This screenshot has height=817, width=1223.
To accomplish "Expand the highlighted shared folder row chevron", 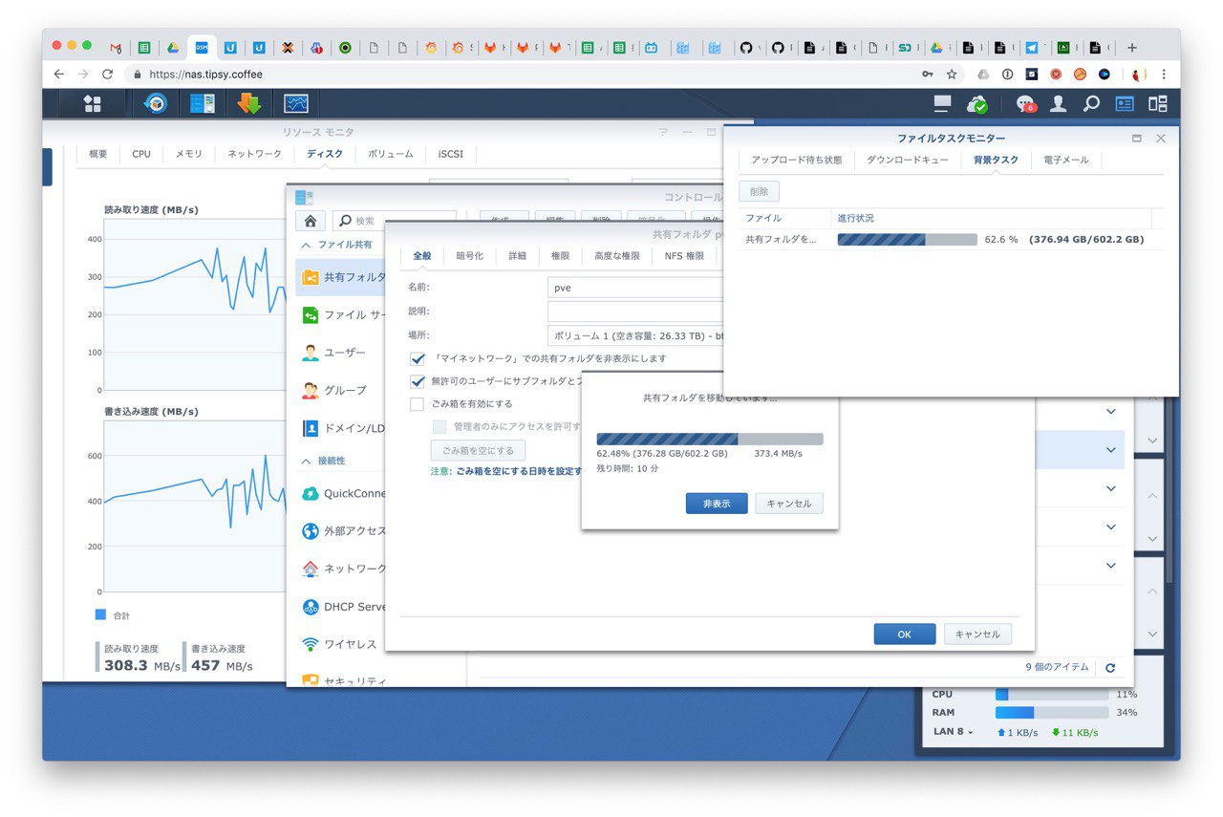I will click(x=1110, y=450).
